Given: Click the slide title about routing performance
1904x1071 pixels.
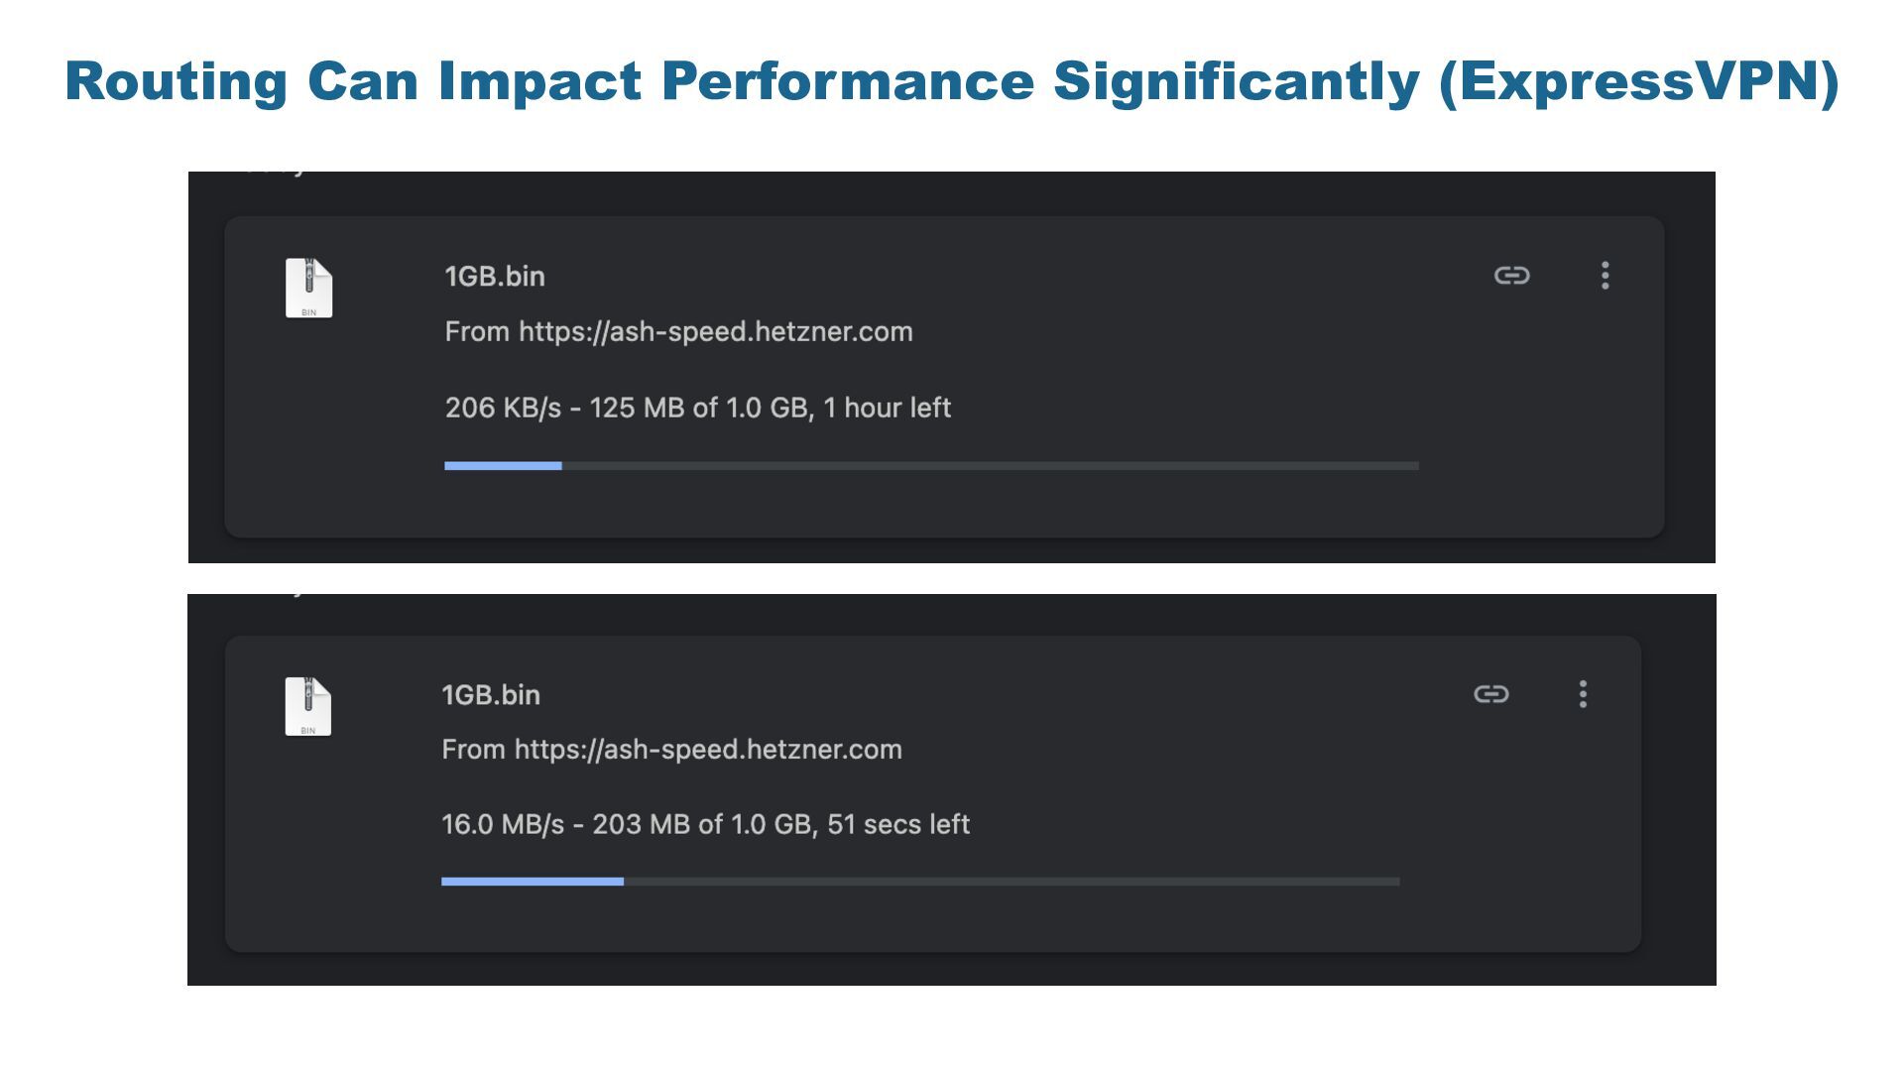Looking at the screenshot, I should pos(694,80).
